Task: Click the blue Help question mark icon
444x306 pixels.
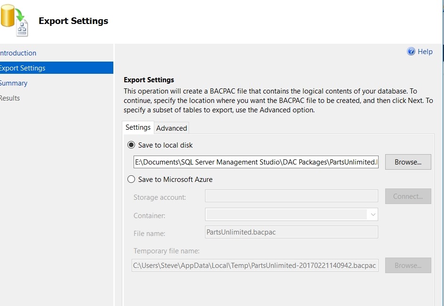Action: pyautogui.click(x=411, y=52)
